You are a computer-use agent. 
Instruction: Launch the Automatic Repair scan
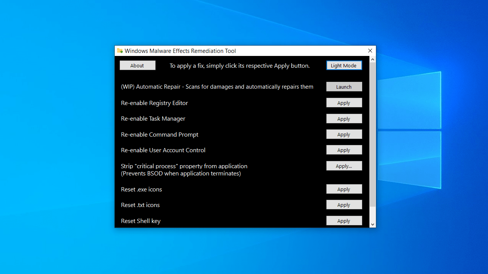coord(344,87)
